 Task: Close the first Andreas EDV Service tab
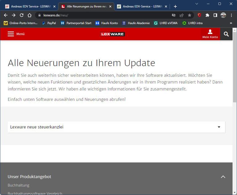(54, 6)
